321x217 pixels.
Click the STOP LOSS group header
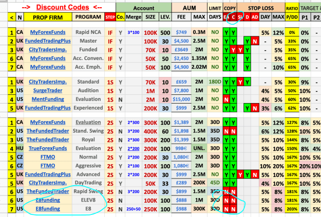(x=261, y=8)
